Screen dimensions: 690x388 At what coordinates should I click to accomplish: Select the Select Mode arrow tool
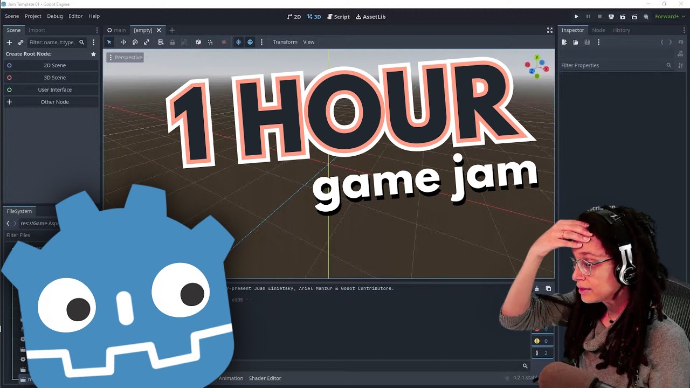coord(109,42)
